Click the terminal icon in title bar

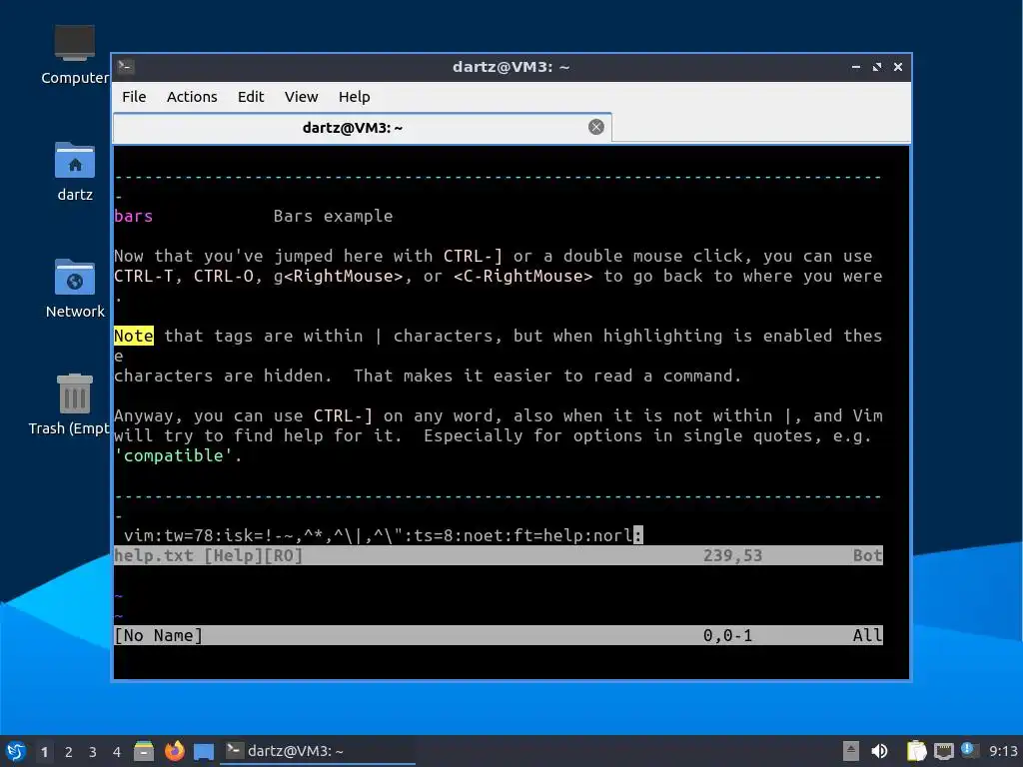coord(126,67)
